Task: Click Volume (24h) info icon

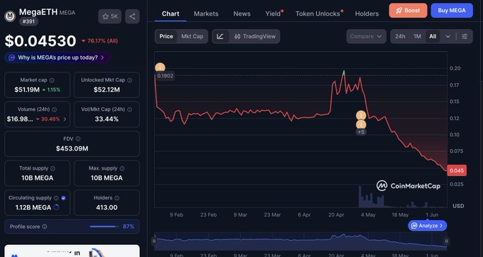Action: (54, 109)
